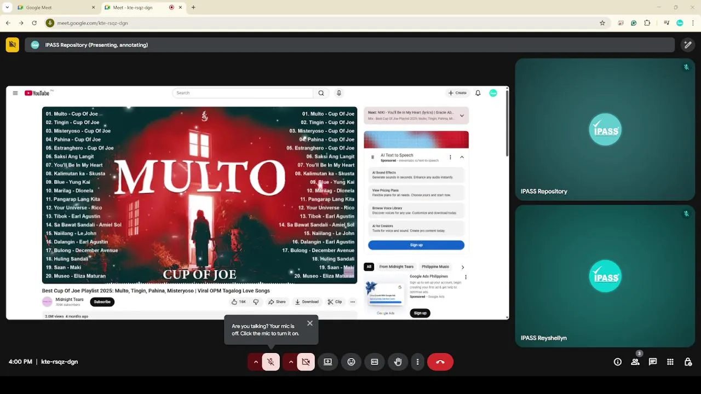Open AI Text to Speech ad options

tap(450, 157)
